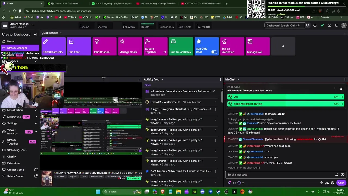Open Edit Stream Info quick action

tap(53, 46)
